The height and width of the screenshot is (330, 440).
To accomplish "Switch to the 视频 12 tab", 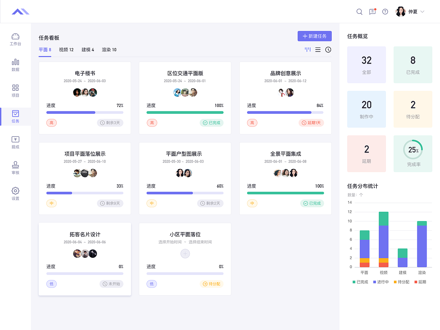I will (x=66, y=49).
